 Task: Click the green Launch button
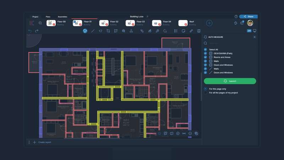[230, 81]
